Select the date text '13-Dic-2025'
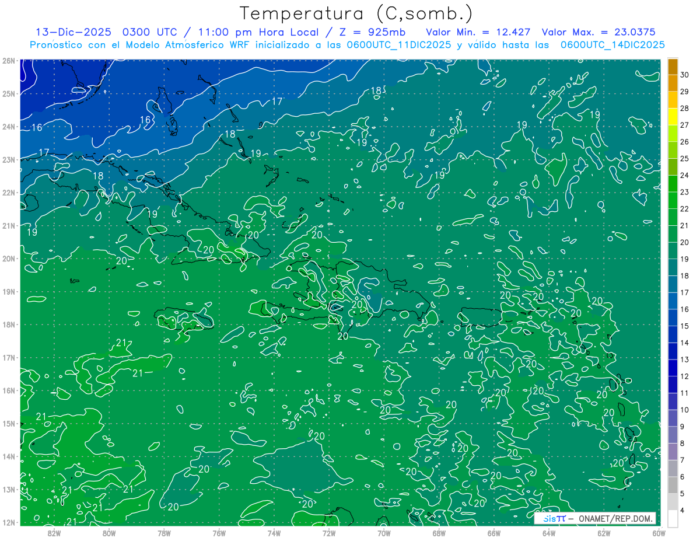700x541 pixels. pyautogui.click(x=75, y=32)
